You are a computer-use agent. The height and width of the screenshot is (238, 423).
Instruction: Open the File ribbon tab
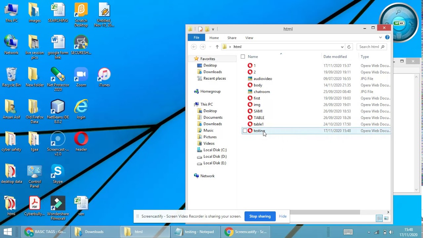196,38
